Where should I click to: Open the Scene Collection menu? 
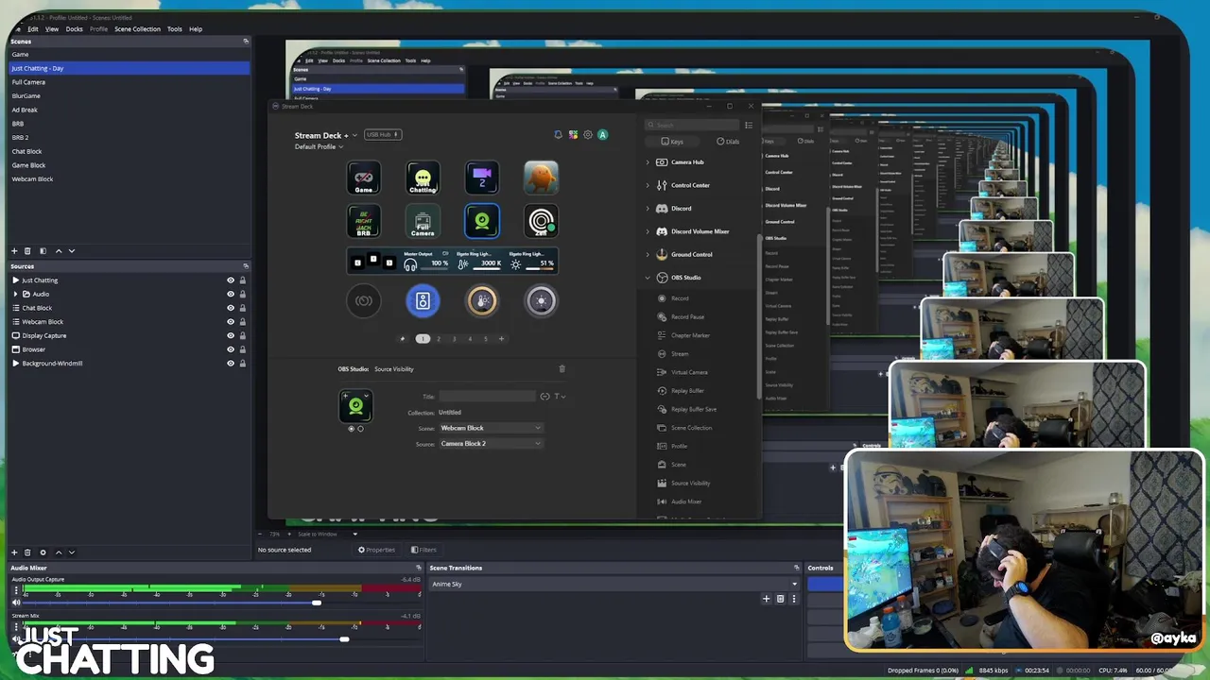point(137,29)
